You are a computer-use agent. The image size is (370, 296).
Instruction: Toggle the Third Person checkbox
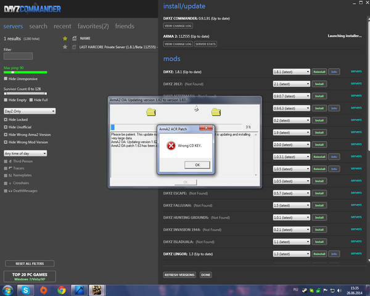[x=6, y=162]
